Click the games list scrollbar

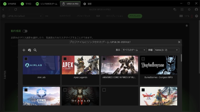click(181, 58)
